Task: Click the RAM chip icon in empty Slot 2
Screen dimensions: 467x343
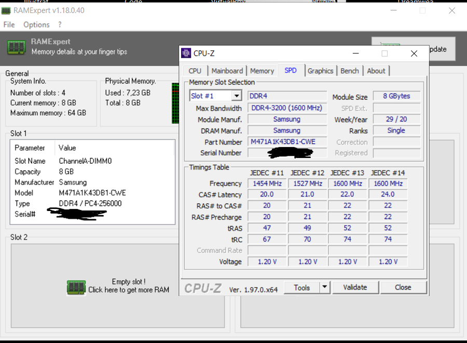Action: pos(76,287)
